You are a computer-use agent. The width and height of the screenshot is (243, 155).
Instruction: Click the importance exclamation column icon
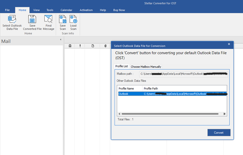(80, 46)
